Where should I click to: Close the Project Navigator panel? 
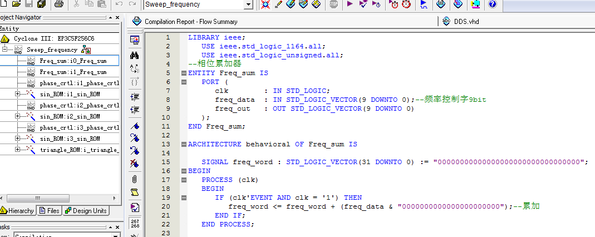pyautogui.click(x=117, y=17)
